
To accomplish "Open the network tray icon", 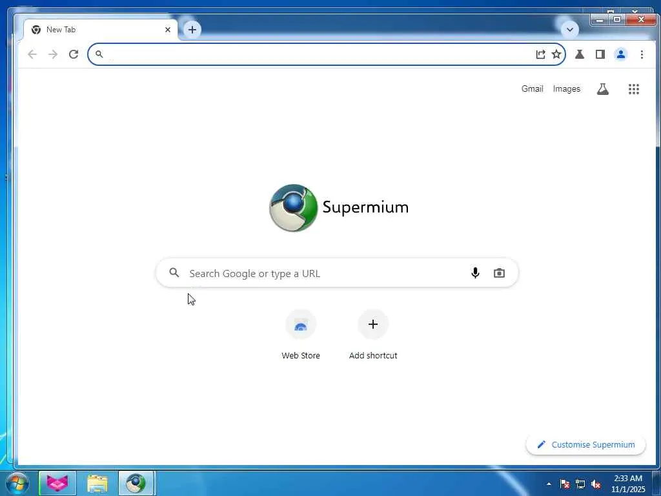I will [580, 484].
